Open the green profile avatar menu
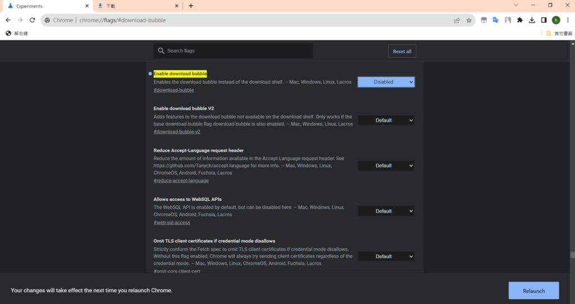The height and width of the screenshot is (304, 575). [x=556, y=20]
